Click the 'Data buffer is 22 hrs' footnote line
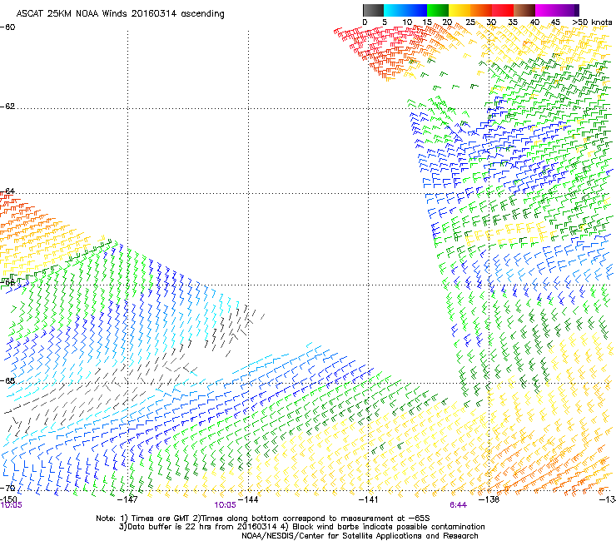The height and width of the screenshot is (541, 616). coord(301,527)
